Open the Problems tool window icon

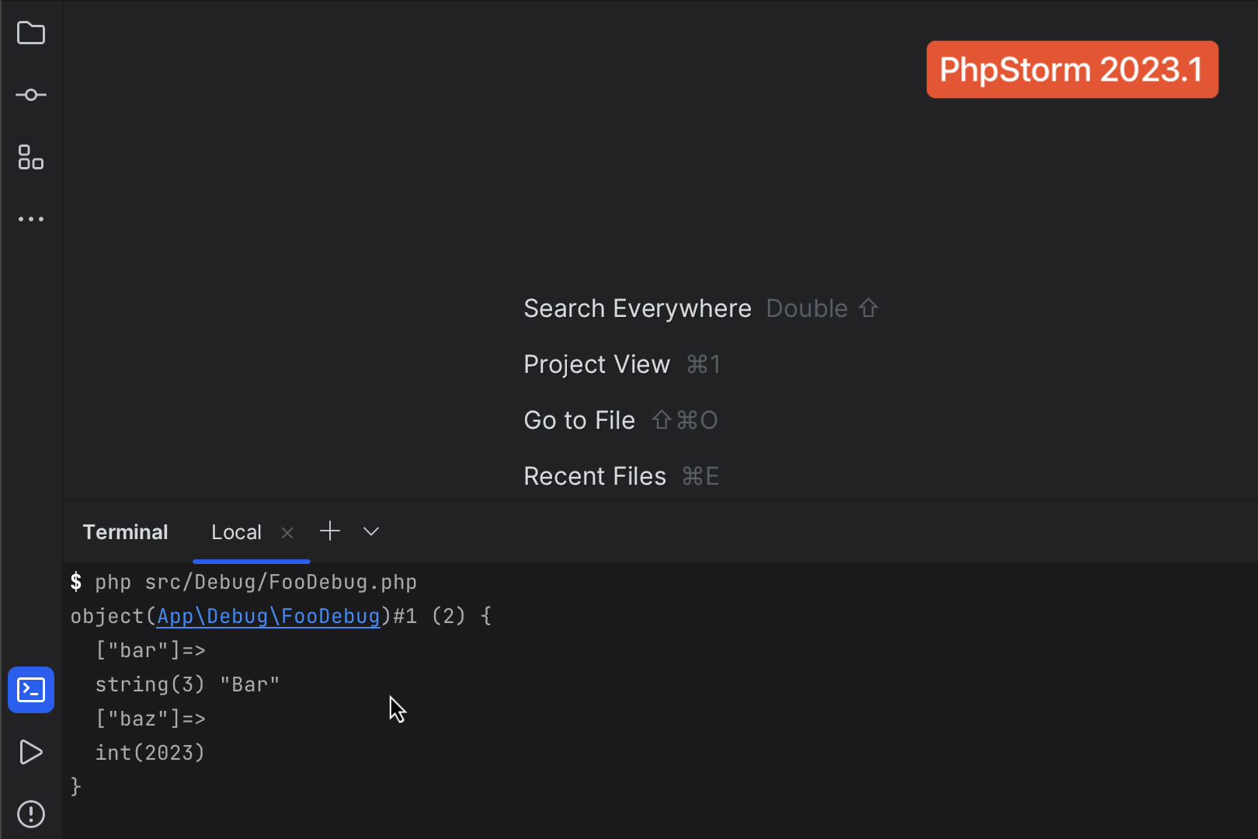tap(31, 814)
